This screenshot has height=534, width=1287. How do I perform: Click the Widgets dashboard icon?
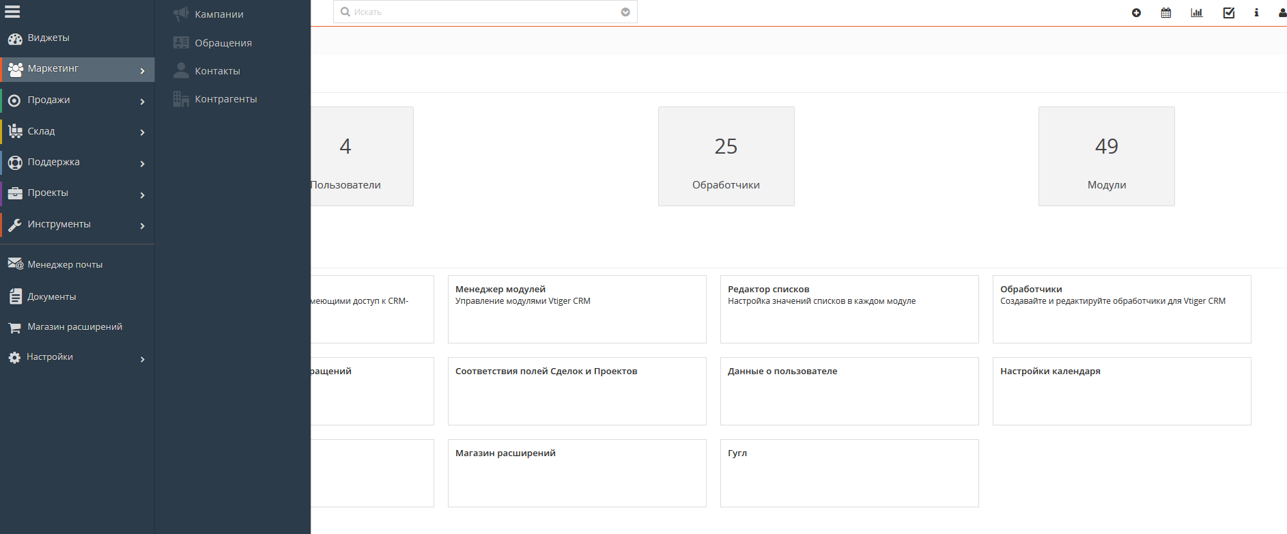pos(15,39)
